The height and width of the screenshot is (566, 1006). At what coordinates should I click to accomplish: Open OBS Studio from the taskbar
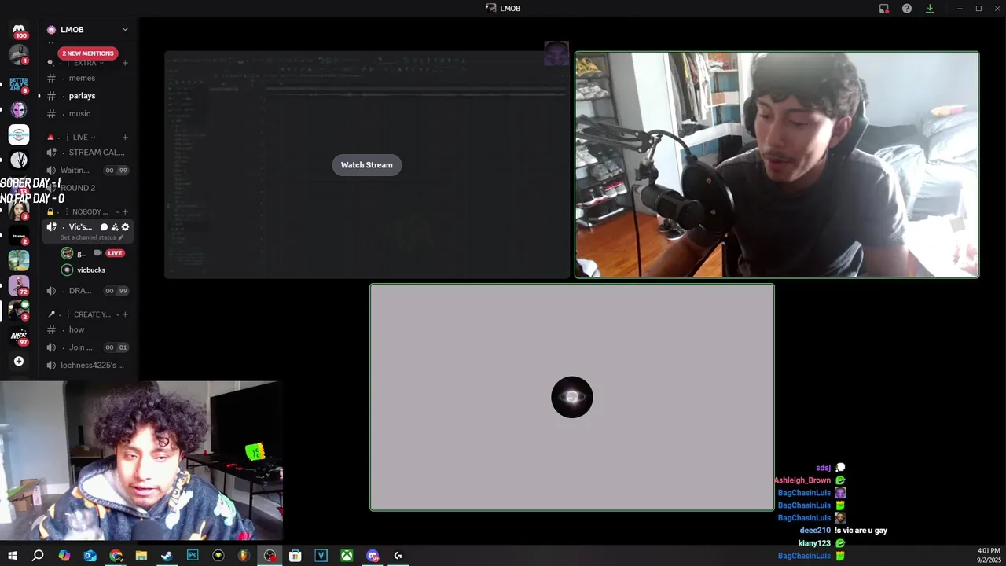[x=270, y=556]
